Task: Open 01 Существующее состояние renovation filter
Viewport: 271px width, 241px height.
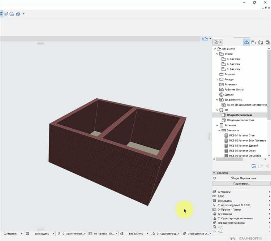Action: click(241, 218)
